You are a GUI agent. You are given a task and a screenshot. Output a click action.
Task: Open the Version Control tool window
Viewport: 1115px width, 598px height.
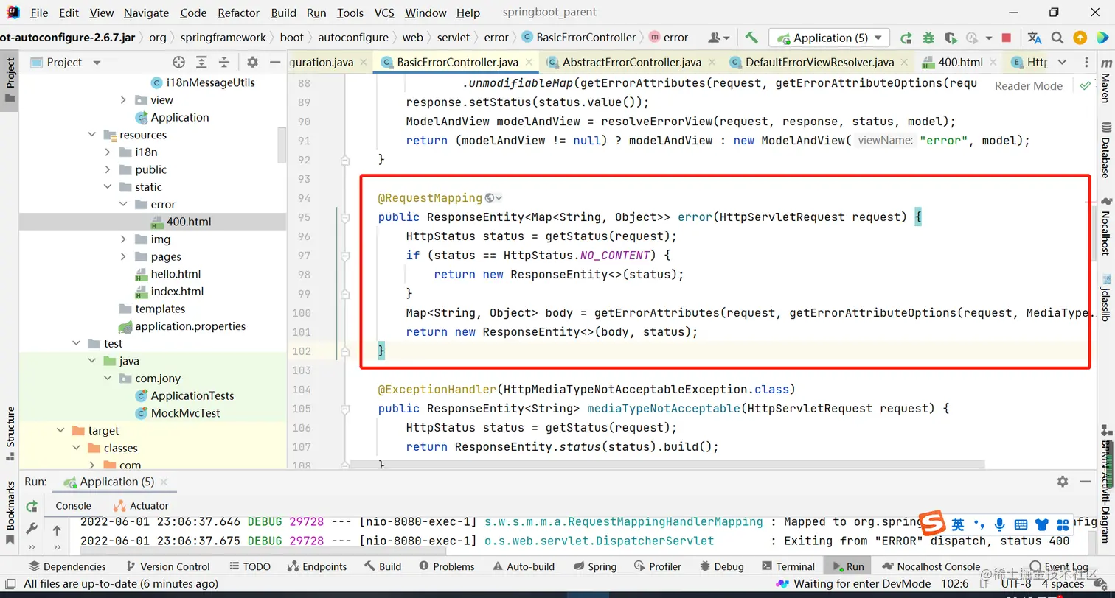coord(168,566)
